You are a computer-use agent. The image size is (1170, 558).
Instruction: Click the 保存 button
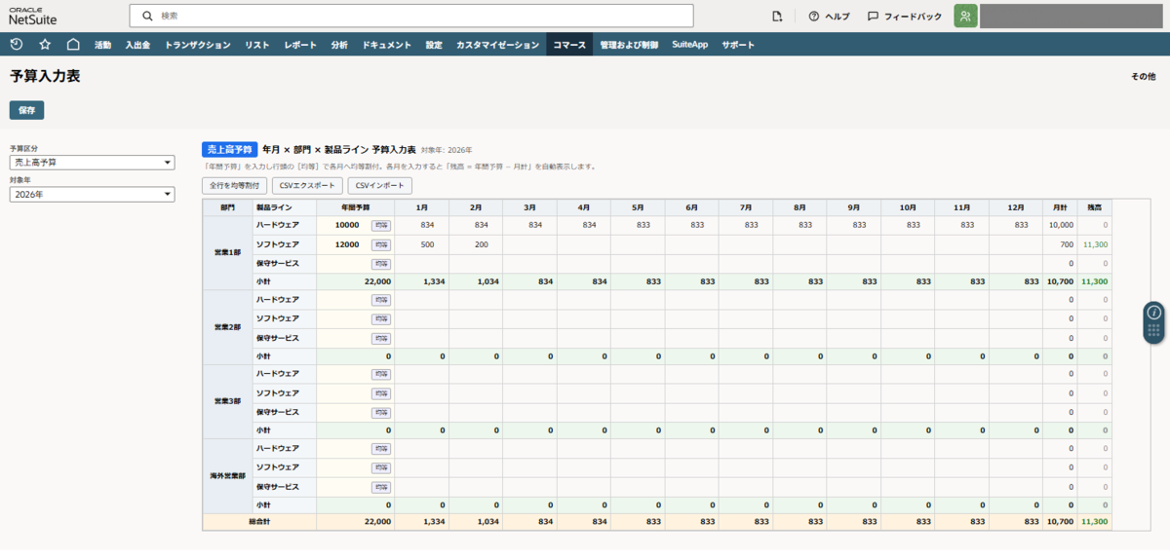point(26,110)
